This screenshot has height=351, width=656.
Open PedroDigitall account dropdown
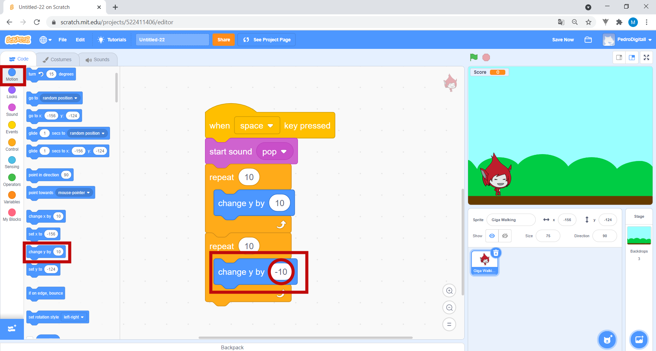click(627, 40)
